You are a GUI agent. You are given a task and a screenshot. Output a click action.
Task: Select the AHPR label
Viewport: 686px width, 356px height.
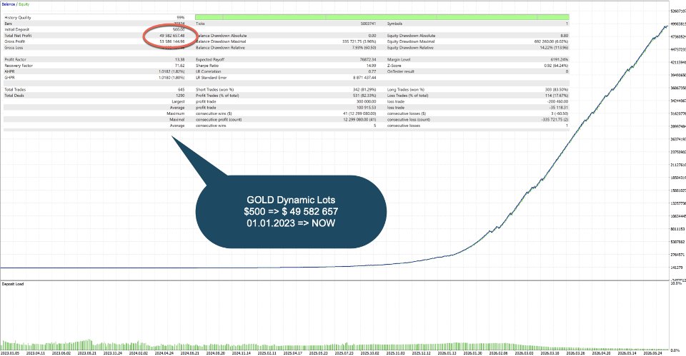click(9, 71)
